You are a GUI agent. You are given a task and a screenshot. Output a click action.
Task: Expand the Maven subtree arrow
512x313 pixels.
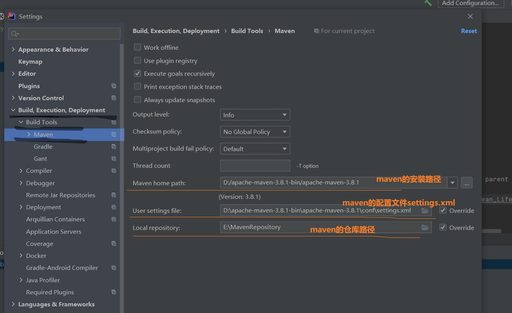[29, 134]
